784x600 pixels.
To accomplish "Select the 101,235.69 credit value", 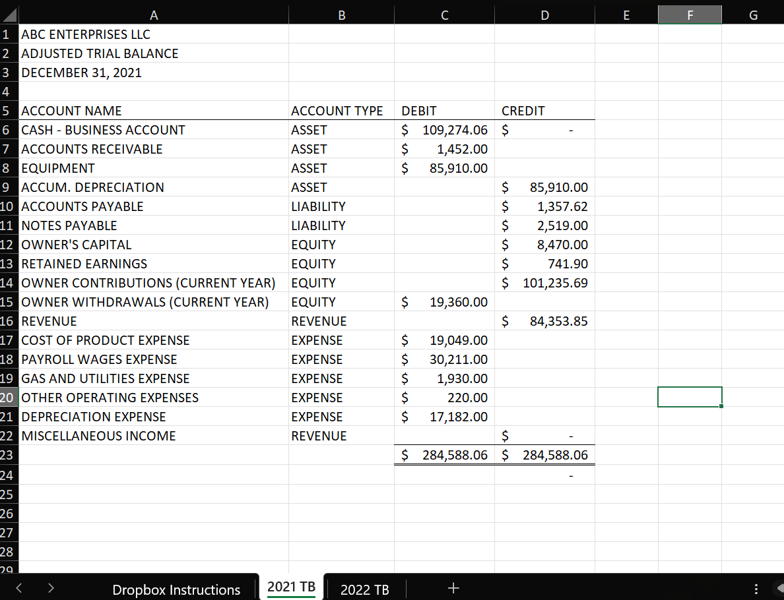I will (545, 283).
